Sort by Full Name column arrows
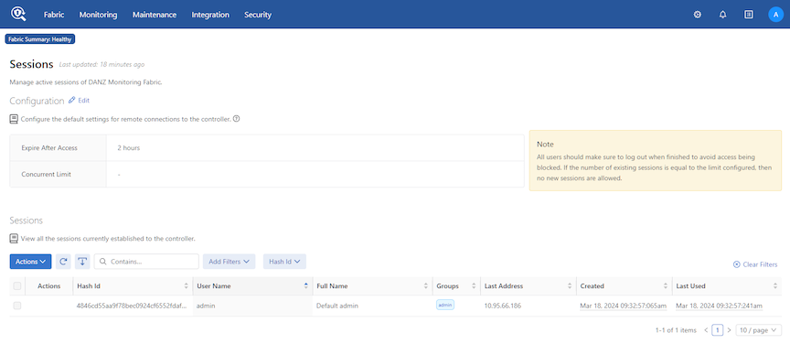790x344 pixels. coord(426,286)
